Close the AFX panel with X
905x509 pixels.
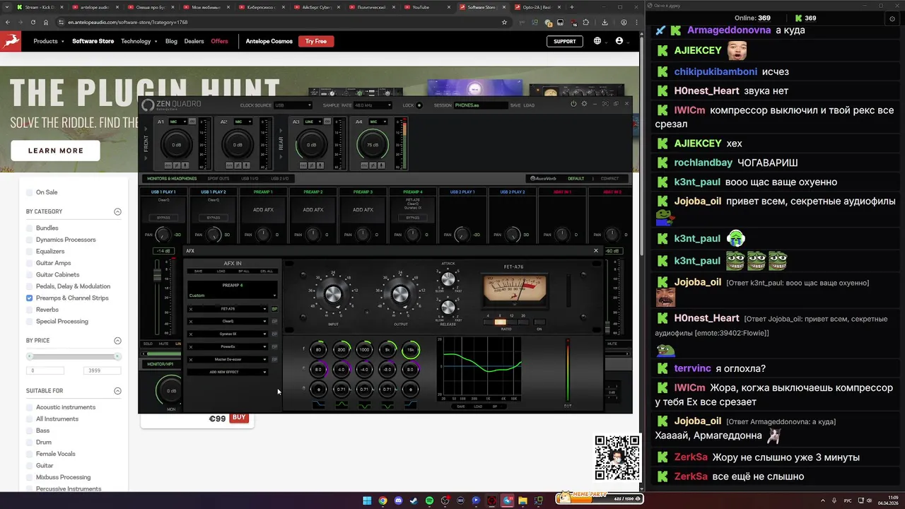click(x=595, y=250)
